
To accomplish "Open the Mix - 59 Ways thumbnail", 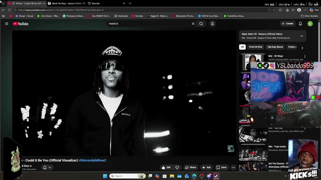I will click(253, 62).
